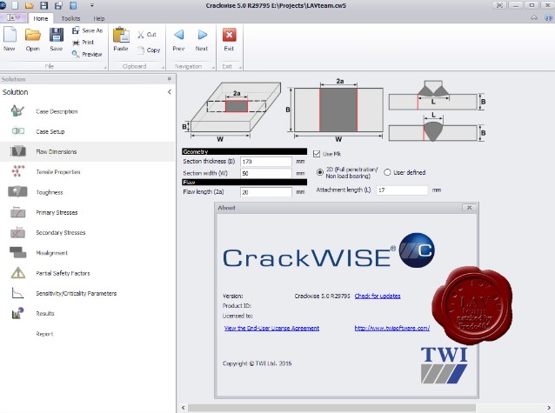The width and height of the screenshot is (555, 413).
Task: Click the scrollbar left arrow
Action: tap(183, 408)
